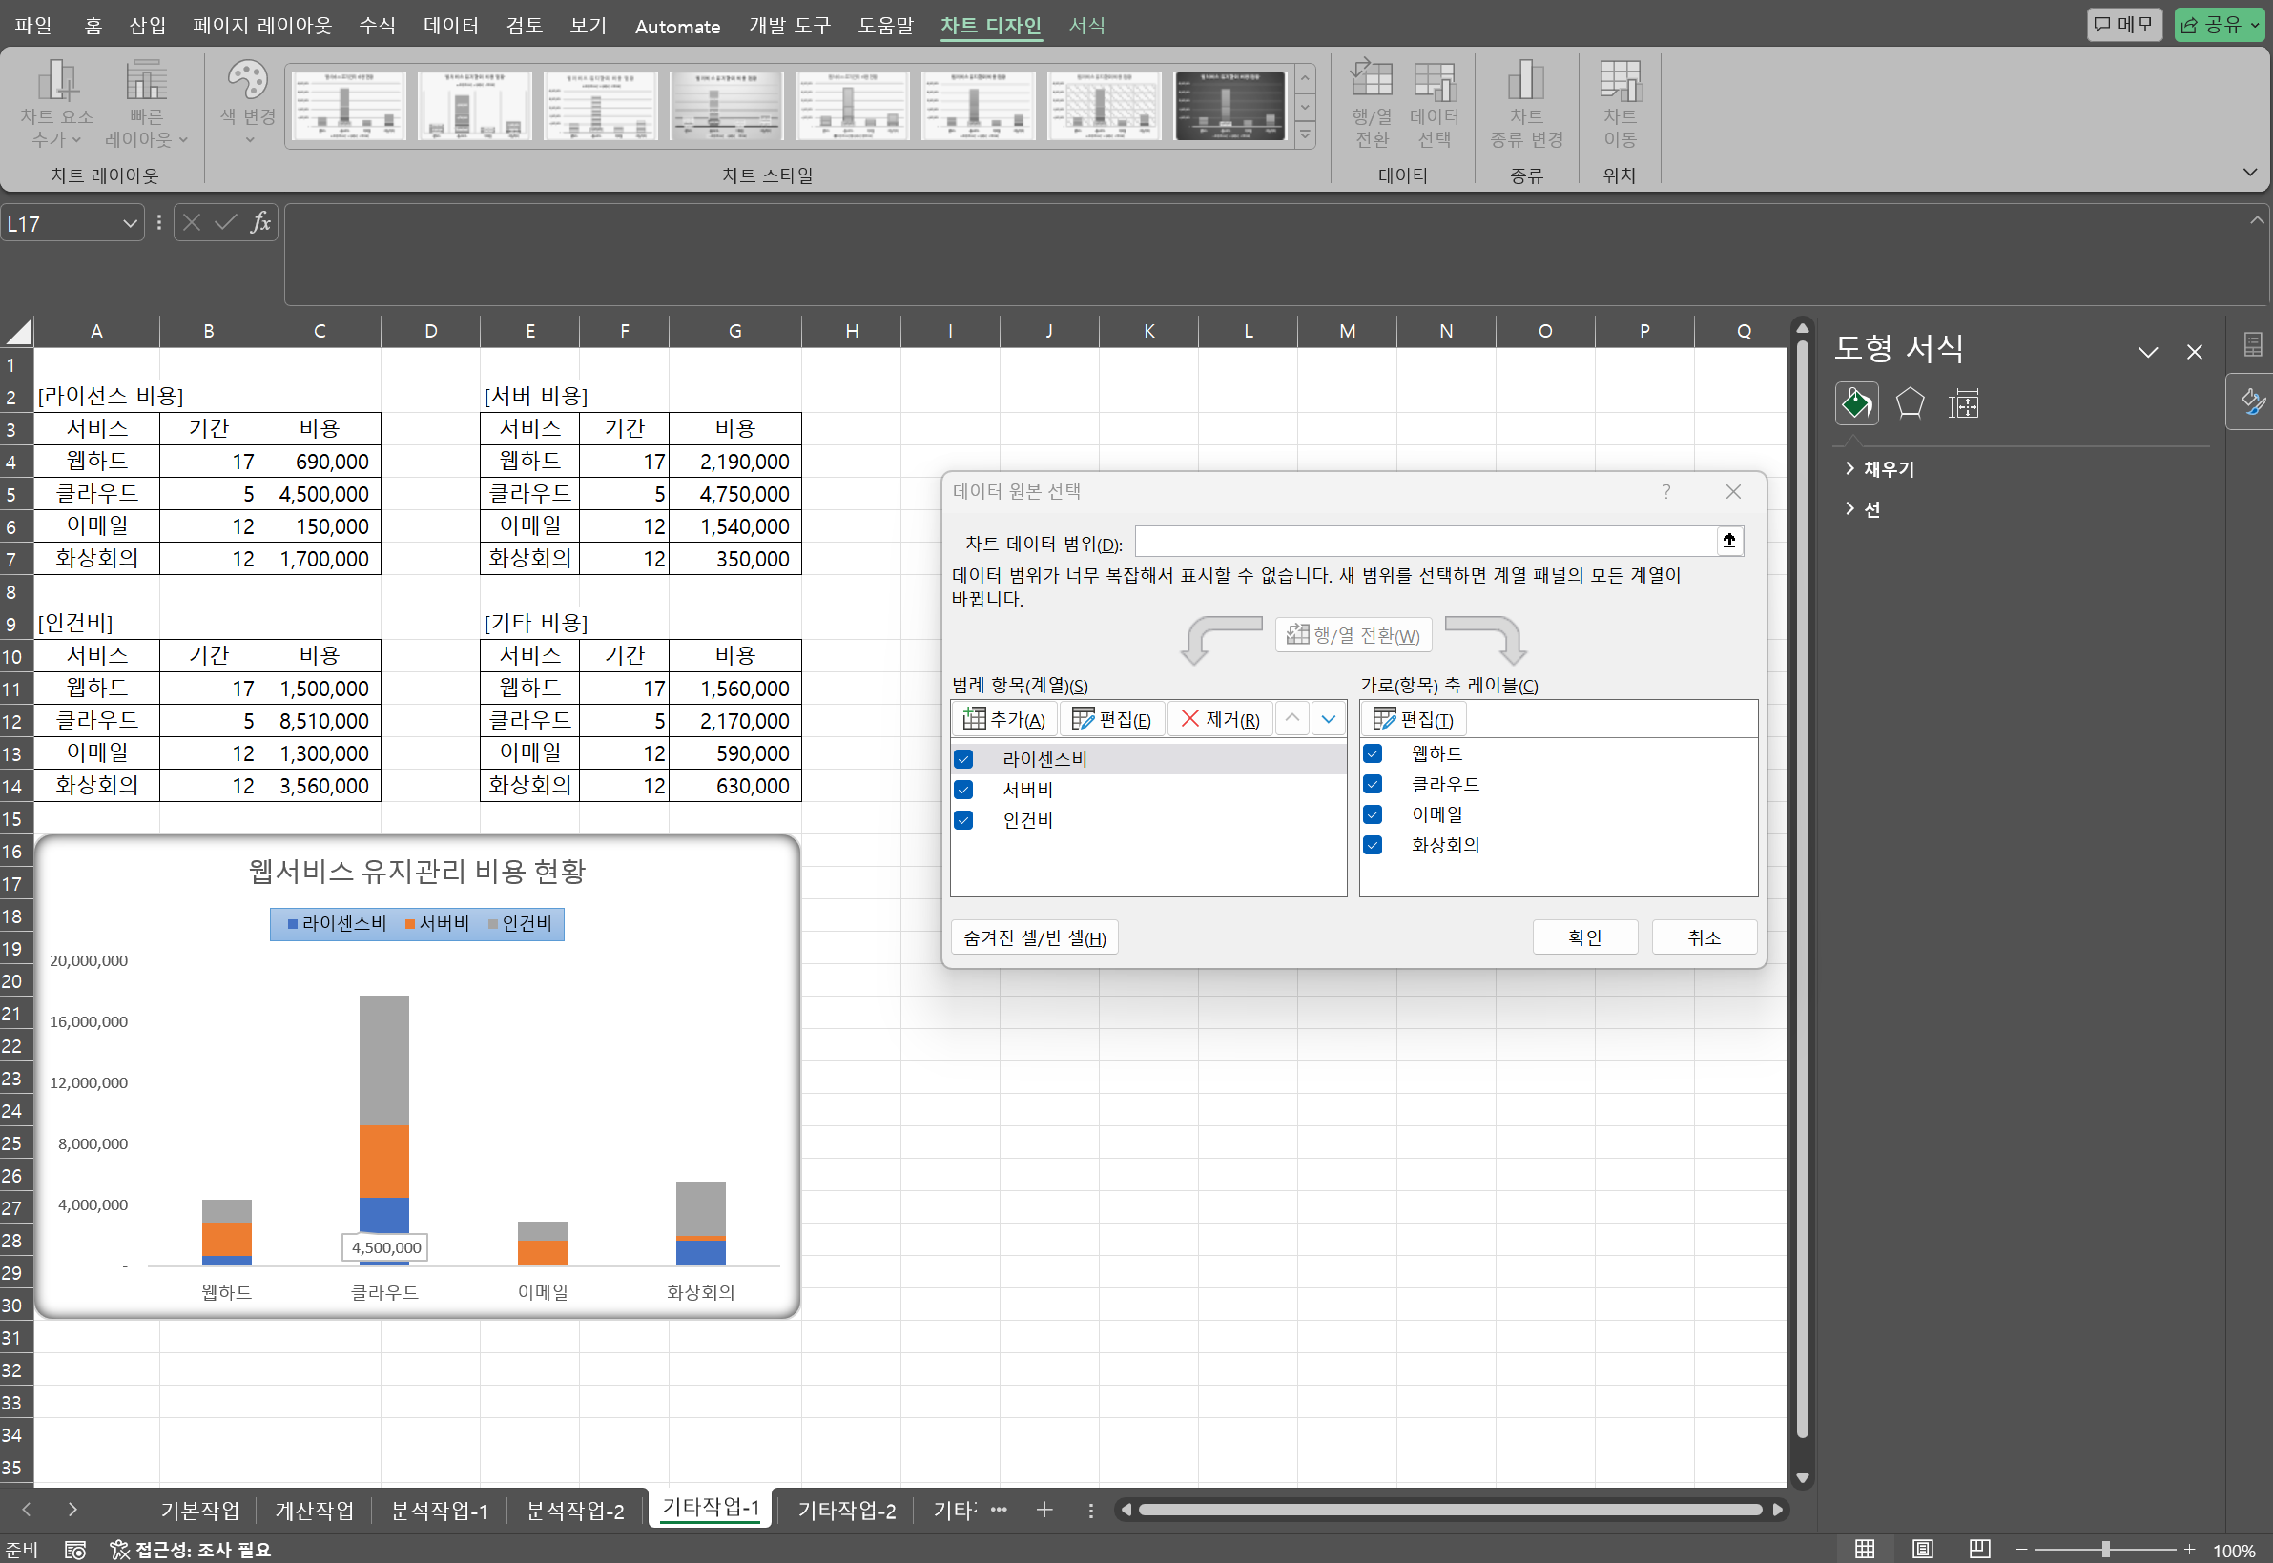The width and height of the screenshot is (2273, 1563).
Task: Open the Effects pentagon icon tab
Action: tap(1910, 403)
